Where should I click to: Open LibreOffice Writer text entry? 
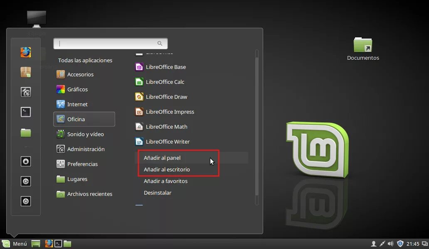pyautogui.click(x=168, y=142)
